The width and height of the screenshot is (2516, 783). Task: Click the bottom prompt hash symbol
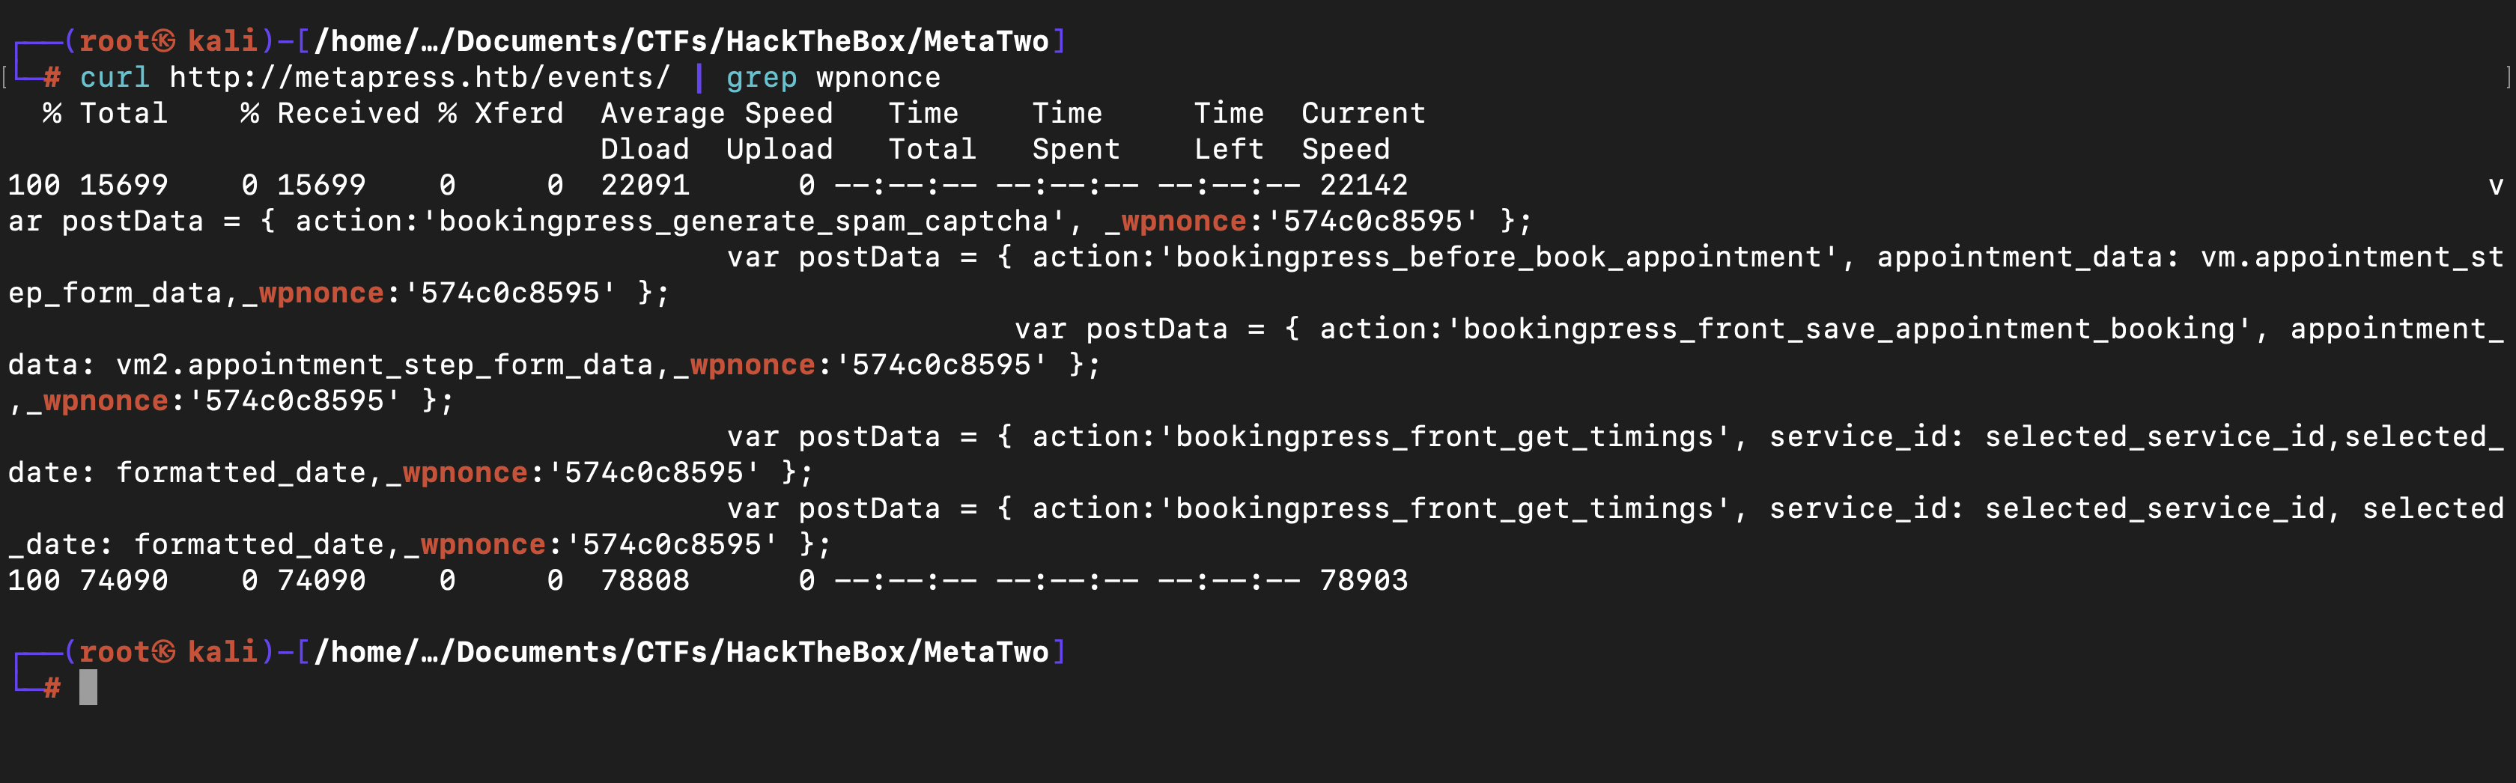pos(52,688)
